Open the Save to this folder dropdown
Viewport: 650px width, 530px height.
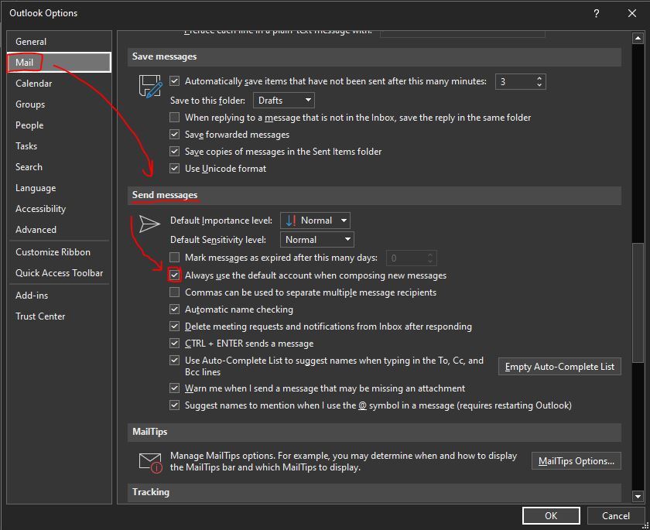point(283,101)
